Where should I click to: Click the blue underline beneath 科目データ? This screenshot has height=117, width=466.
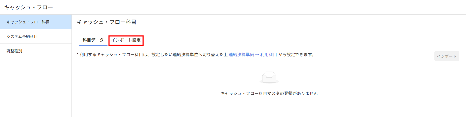(x=93, y=45)
